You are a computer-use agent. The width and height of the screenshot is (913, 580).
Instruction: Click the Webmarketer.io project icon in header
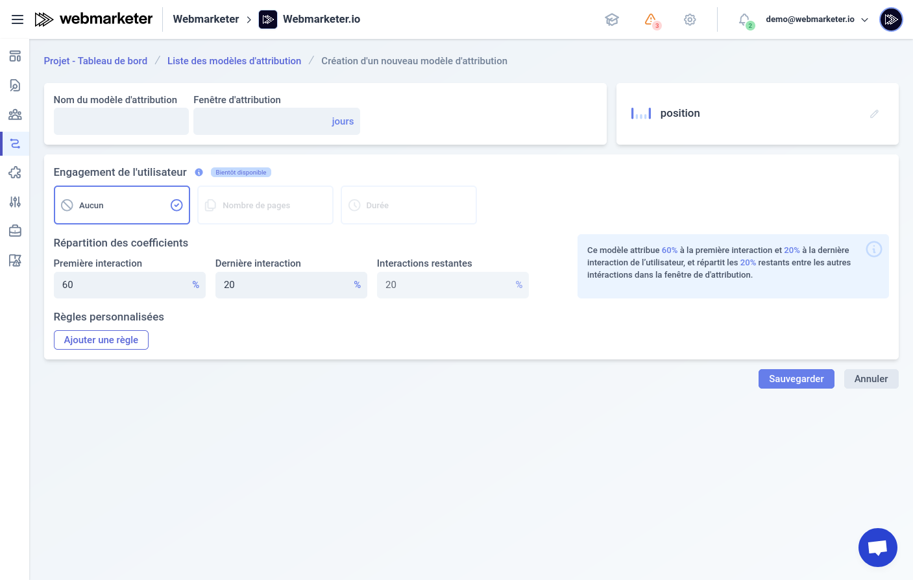point(268,19)
